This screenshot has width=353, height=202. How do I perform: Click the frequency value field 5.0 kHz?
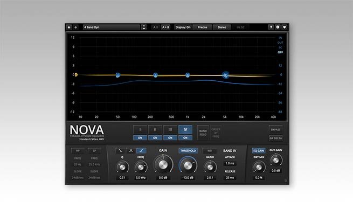[x=141, y=178]
